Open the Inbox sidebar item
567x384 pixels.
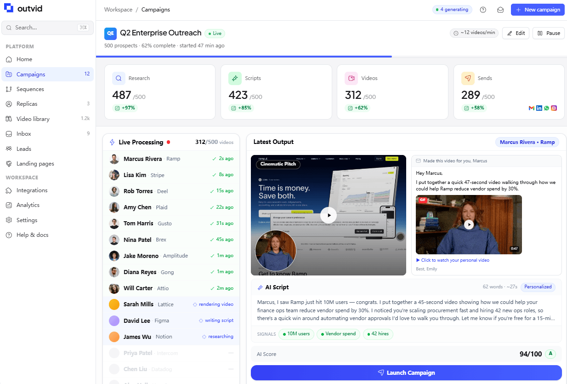click(48, 134)
